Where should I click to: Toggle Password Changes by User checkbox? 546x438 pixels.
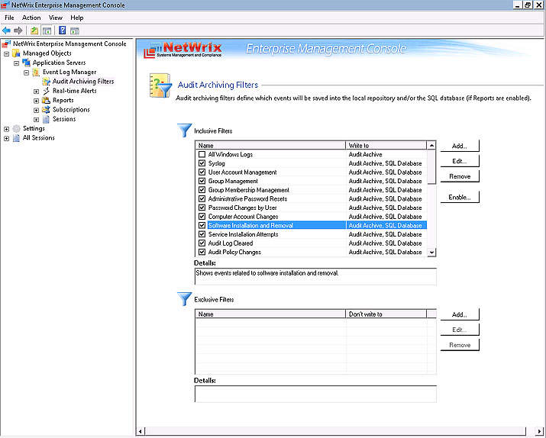(202, 208)
